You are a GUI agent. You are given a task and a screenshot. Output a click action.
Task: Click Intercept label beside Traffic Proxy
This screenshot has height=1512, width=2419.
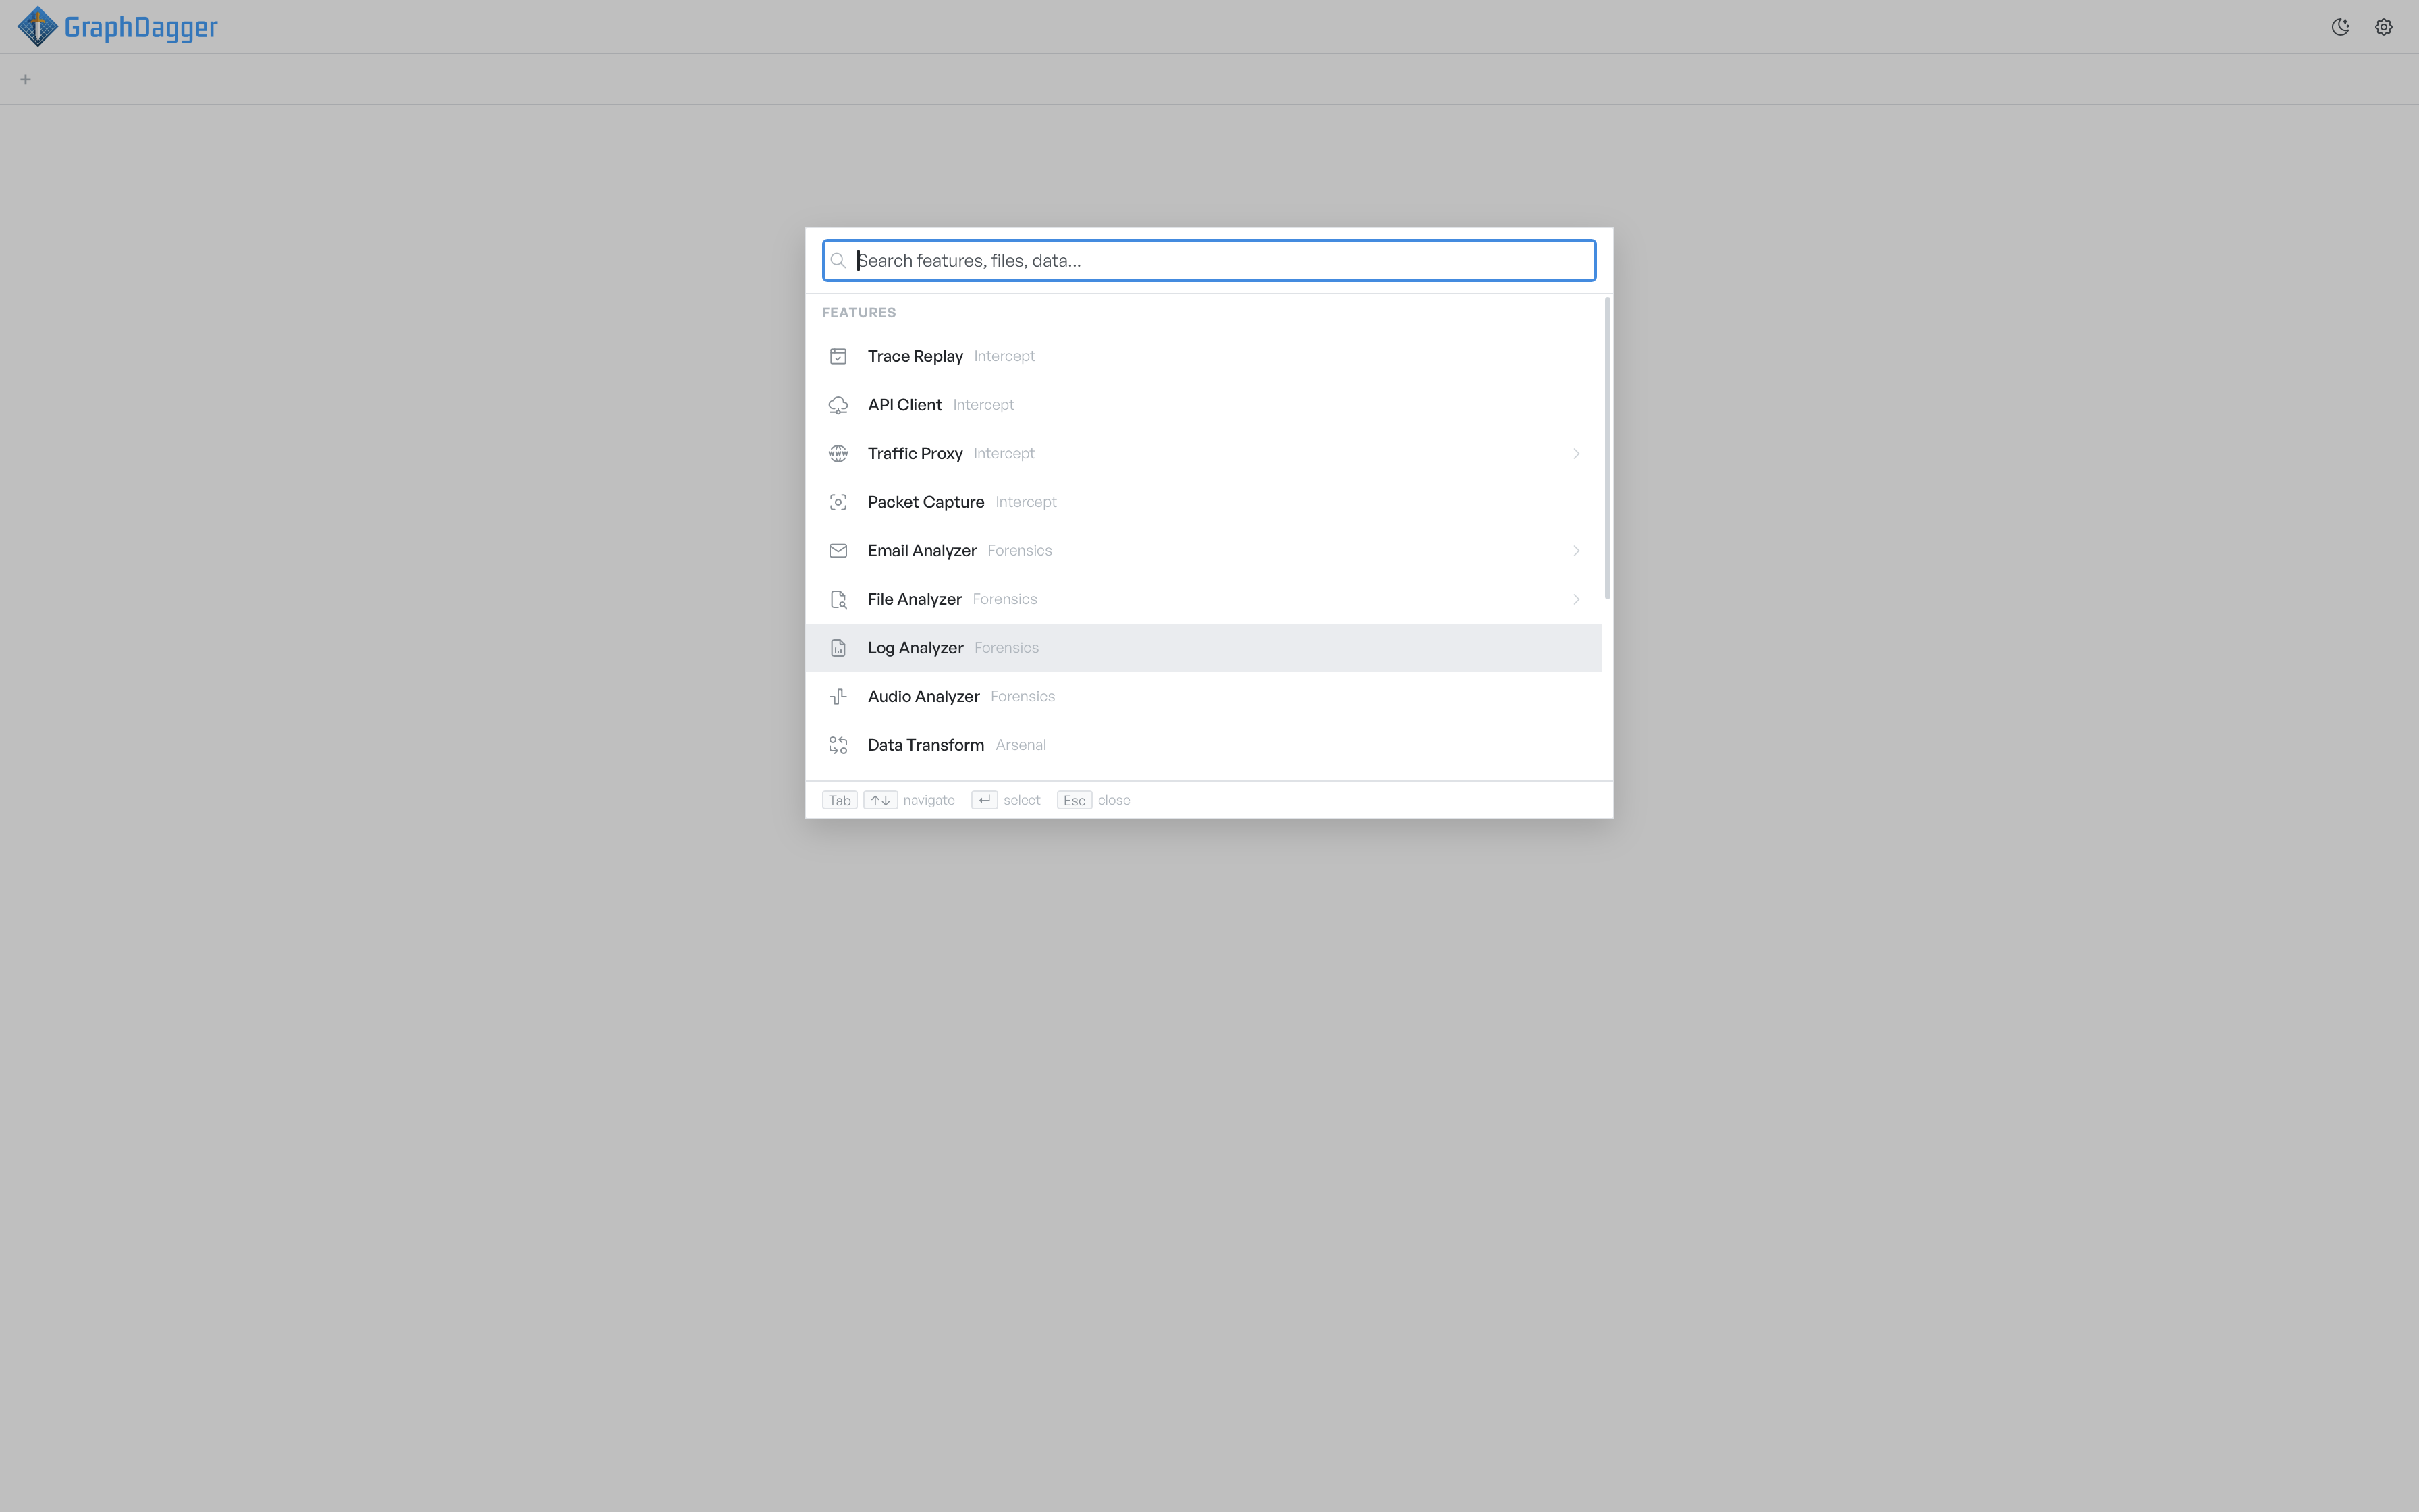coord(1004,454)
